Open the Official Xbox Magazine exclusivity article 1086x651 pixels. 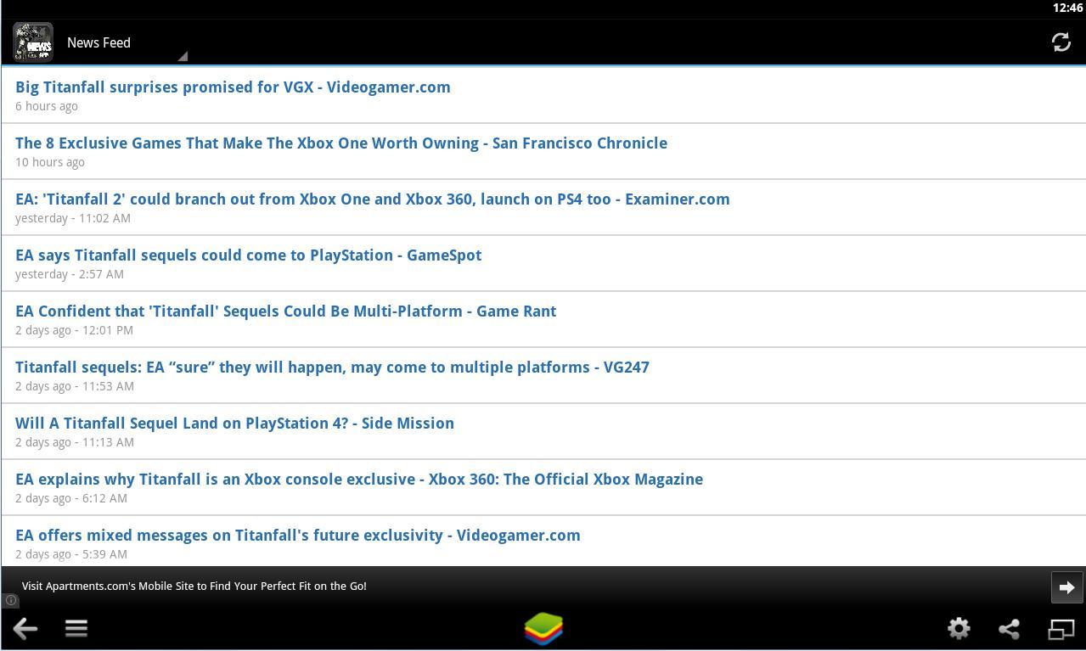358,479
